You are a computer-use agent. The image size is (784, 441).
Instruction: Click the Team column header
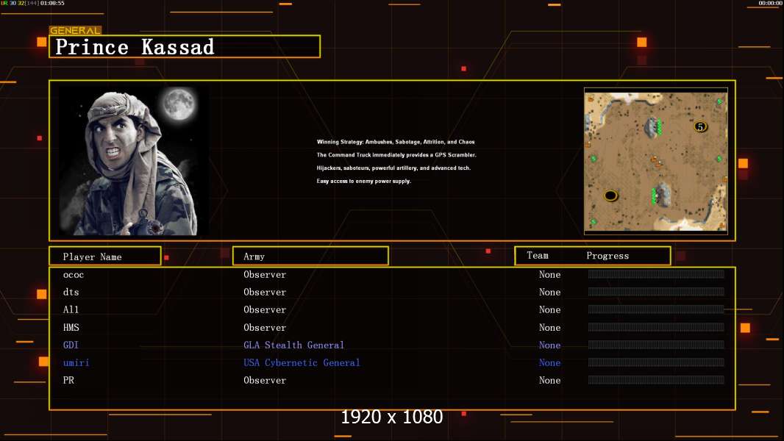538,255
